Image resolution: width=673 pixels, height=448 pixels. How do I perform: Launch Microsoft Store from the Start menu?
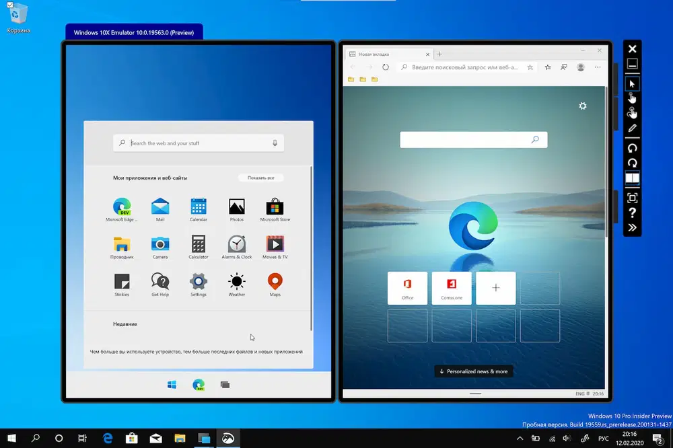click(x=275, y=207)
